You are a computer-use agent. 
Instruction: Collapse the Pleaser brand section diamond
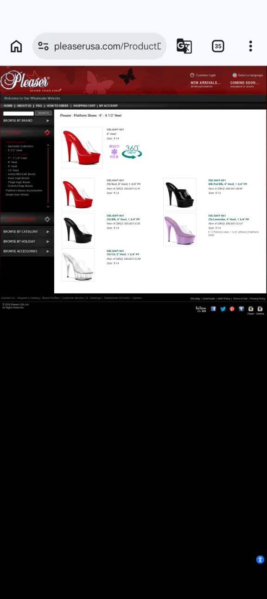pos(47,132)
